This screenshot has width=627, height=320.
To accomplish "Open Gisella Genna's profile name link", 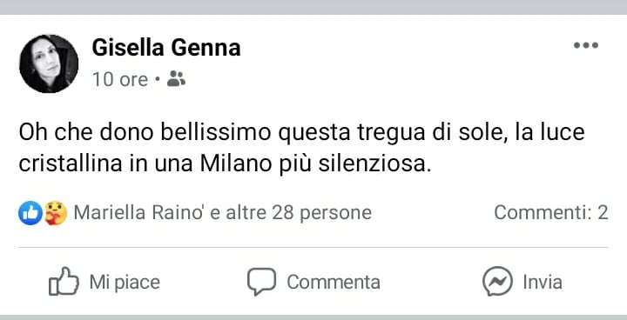I will click(166, 48).
